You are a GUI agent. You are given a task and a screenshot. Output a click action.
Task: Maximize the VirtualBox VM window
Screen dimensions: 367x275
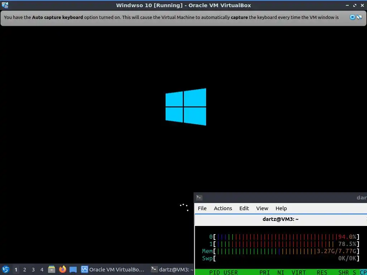coord(355,5)
